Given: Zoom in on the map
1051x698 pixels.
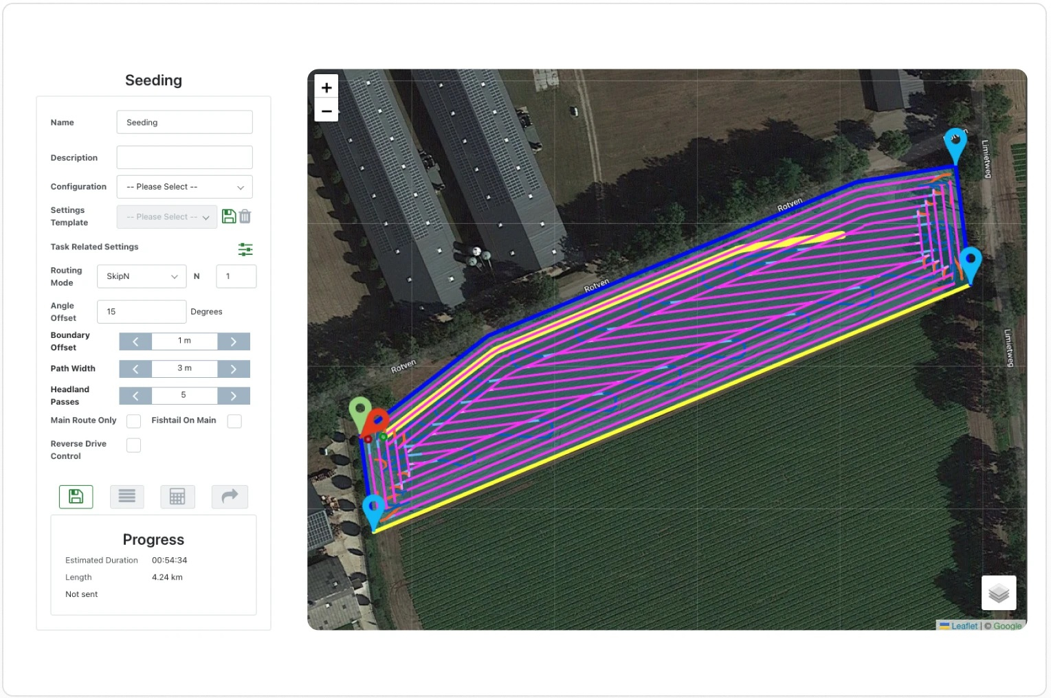Looking at the screenshot, I should click(x=327, y=87).
